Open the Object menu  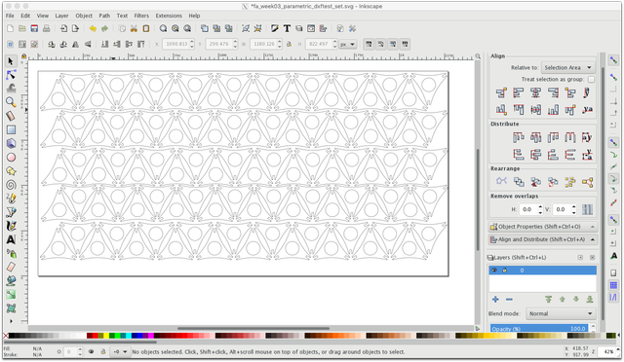click(x=84, y=16)
